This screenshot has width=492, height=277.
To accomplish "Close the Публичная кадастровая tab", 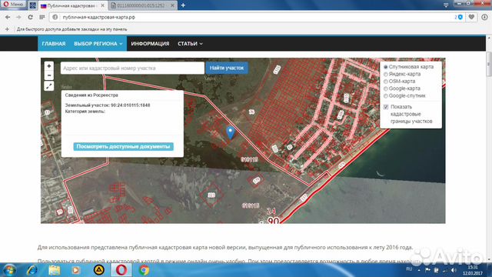I will 102,5.
